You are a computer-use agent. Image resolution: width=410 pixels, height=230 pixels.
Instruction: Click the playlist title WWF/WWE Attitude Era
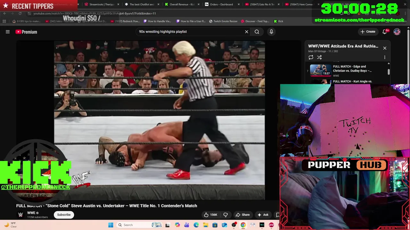click(343, 46)
